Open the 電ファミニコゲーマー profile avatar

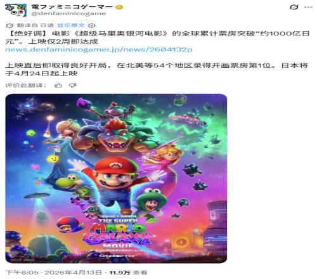click(16, 10)
